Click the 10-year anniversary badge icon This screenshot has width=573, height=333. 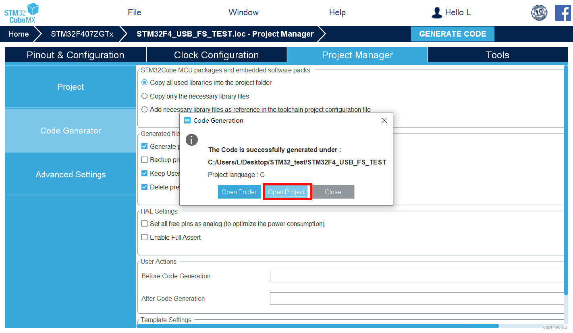(x=539, y=13)
